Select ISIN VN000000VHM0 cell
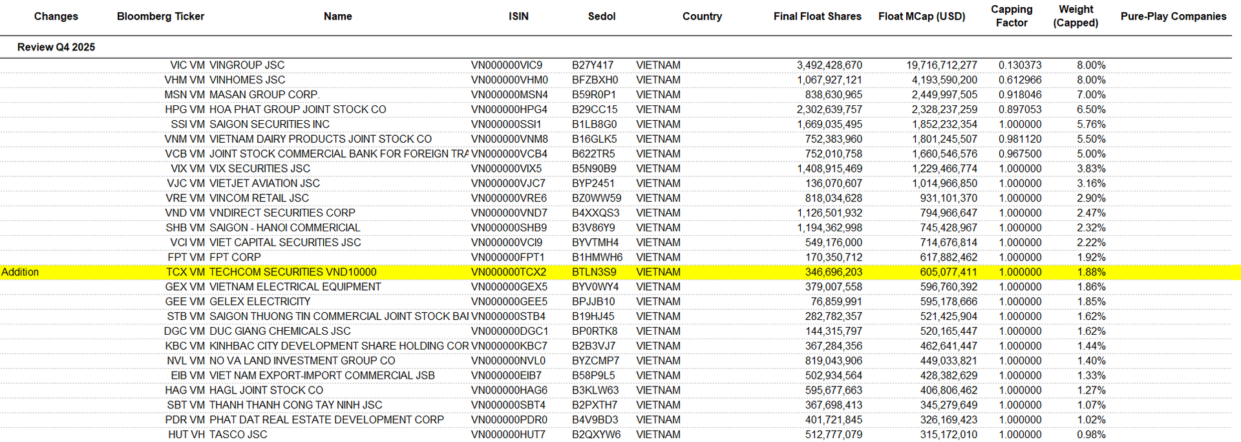The width and height of the screenshot is (1241, 442). click(509, 80)
